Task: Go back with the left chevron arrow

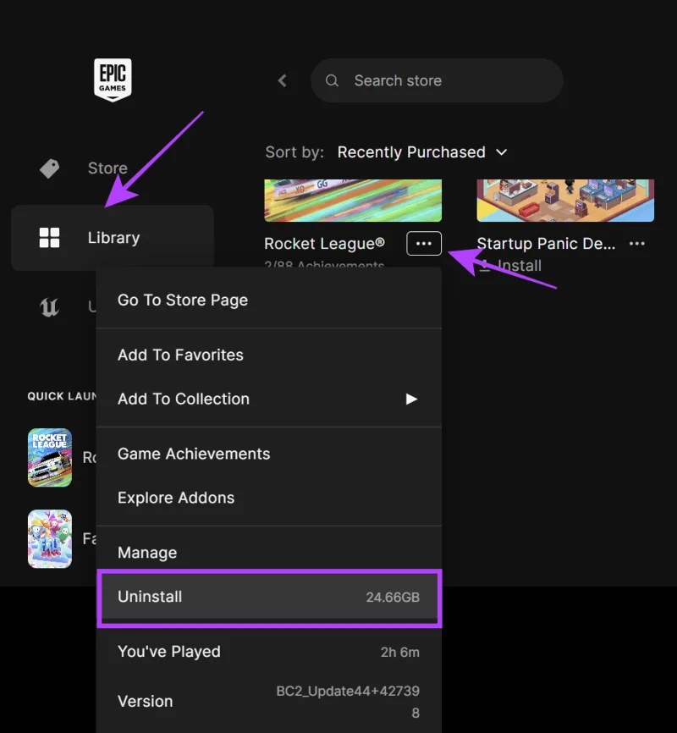Action: point(282,80)
